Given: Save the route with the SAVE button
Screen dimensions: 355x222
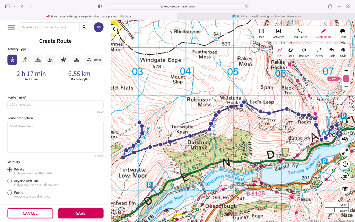Looking at the screenshot, I should pyautogui.click(x=80, y=213).
